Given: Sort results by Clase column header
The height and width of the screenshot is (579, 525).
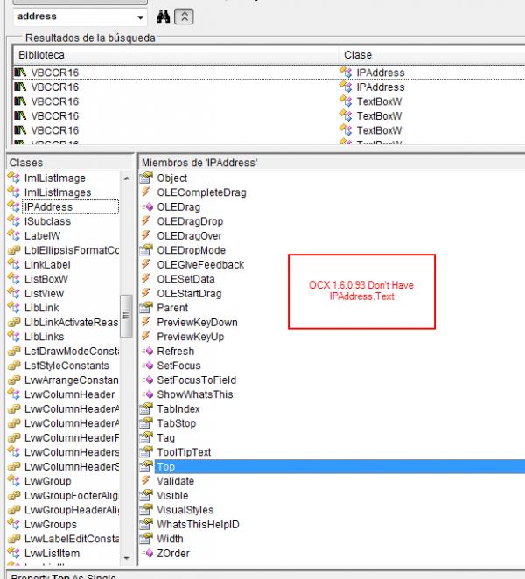Looking at the screenshot, I should click(431, 55).
